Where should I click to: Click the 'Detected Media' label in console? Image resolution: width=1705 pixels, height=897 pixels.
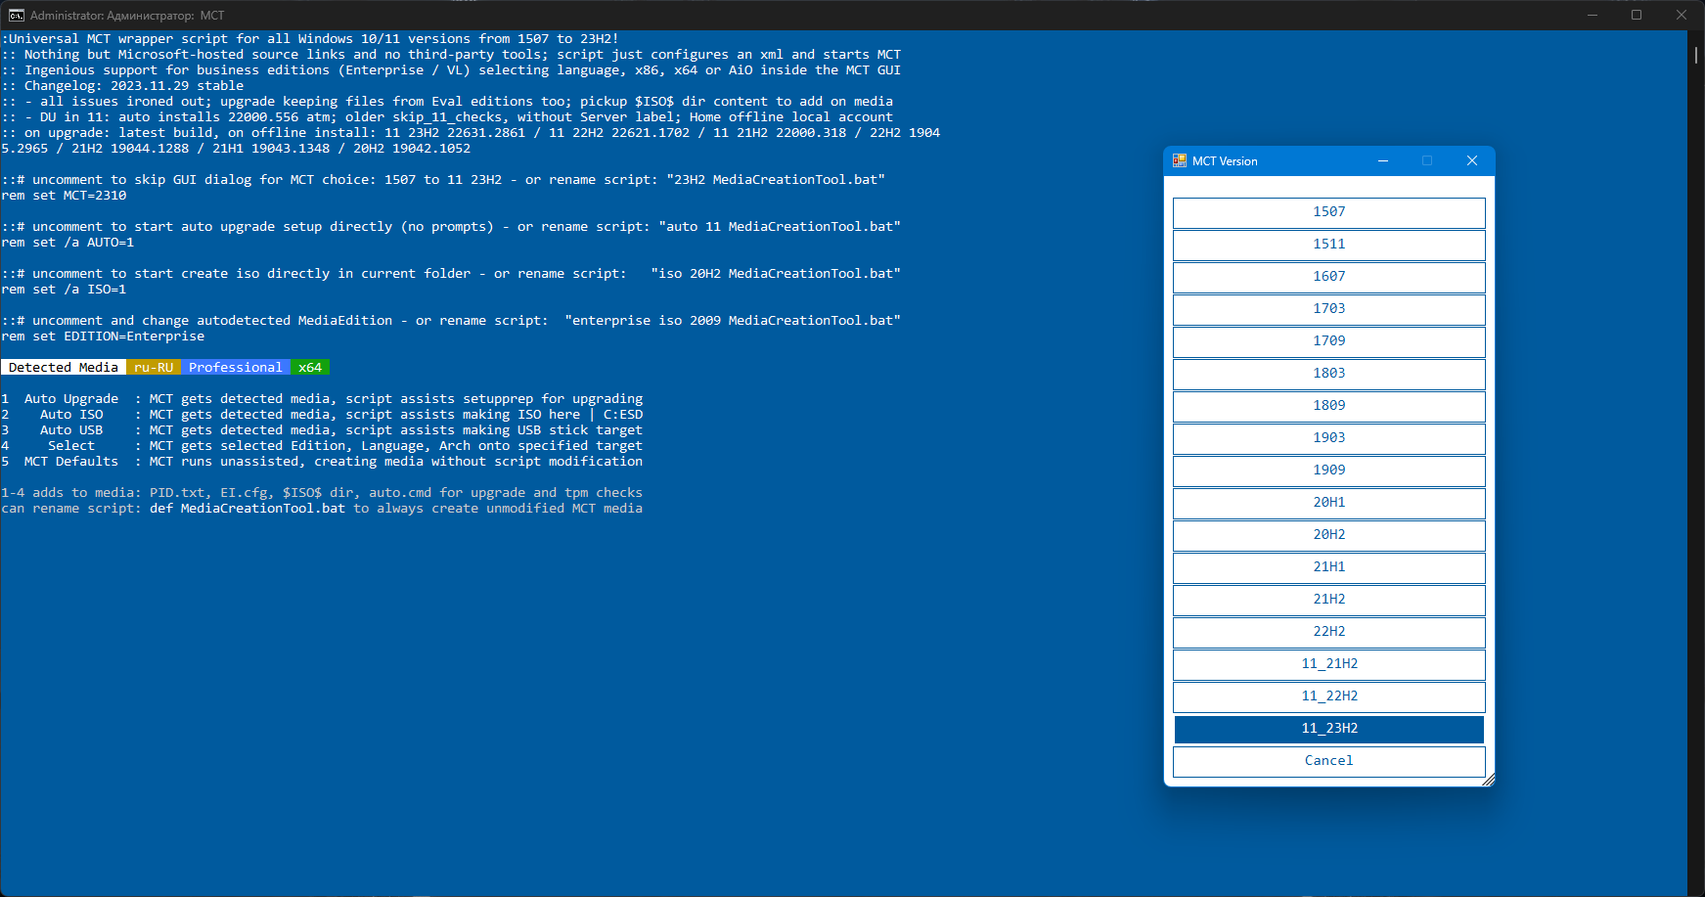click(x=64, y=368)
